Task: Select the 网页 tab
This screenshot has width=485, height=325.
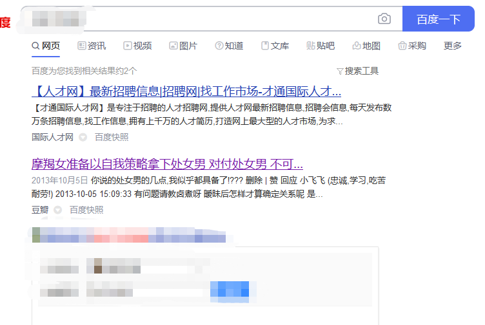Action: [x=46, y=46]
